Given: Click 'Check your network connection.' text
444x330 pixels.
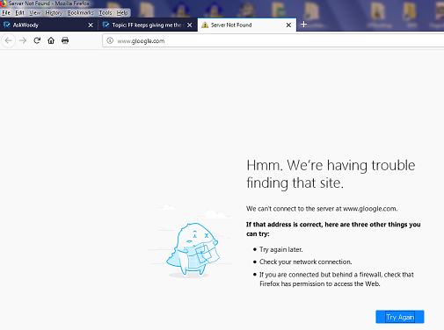Looking at the screenshot, I should [x=305, y=262].
